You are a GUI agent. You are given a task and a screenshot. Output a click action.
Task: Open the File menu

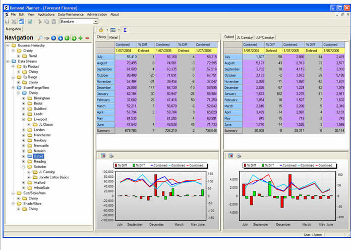[13, 15]
